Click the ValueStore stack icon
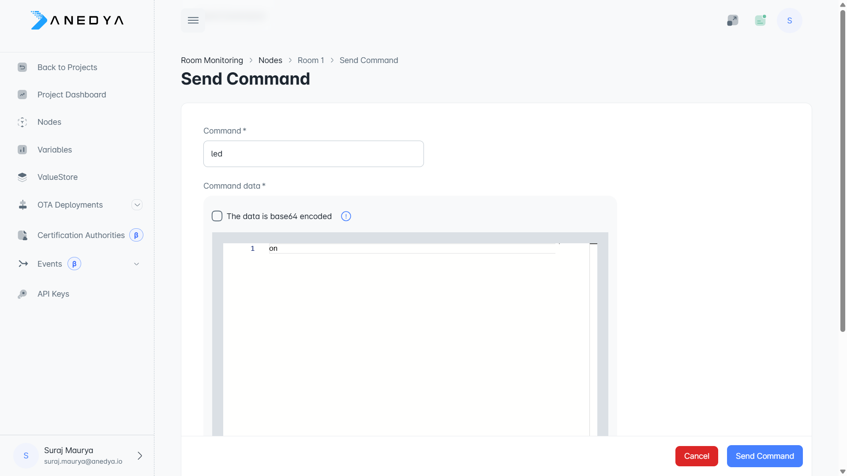Screen dimensions: 847x476 (22, 177)
